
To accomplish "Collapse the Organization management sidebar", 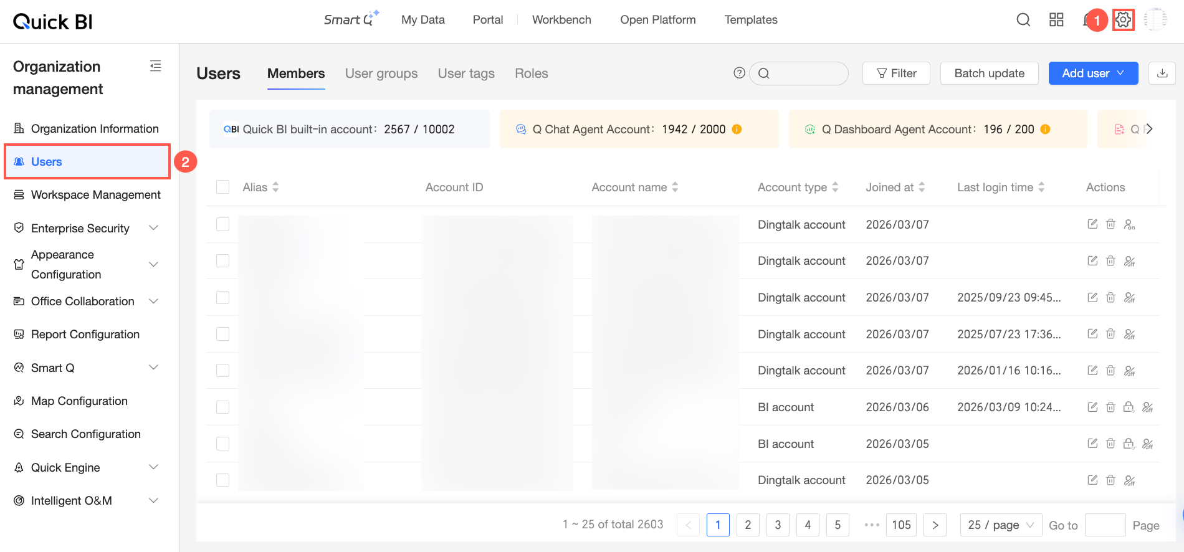I will [156, 66].
